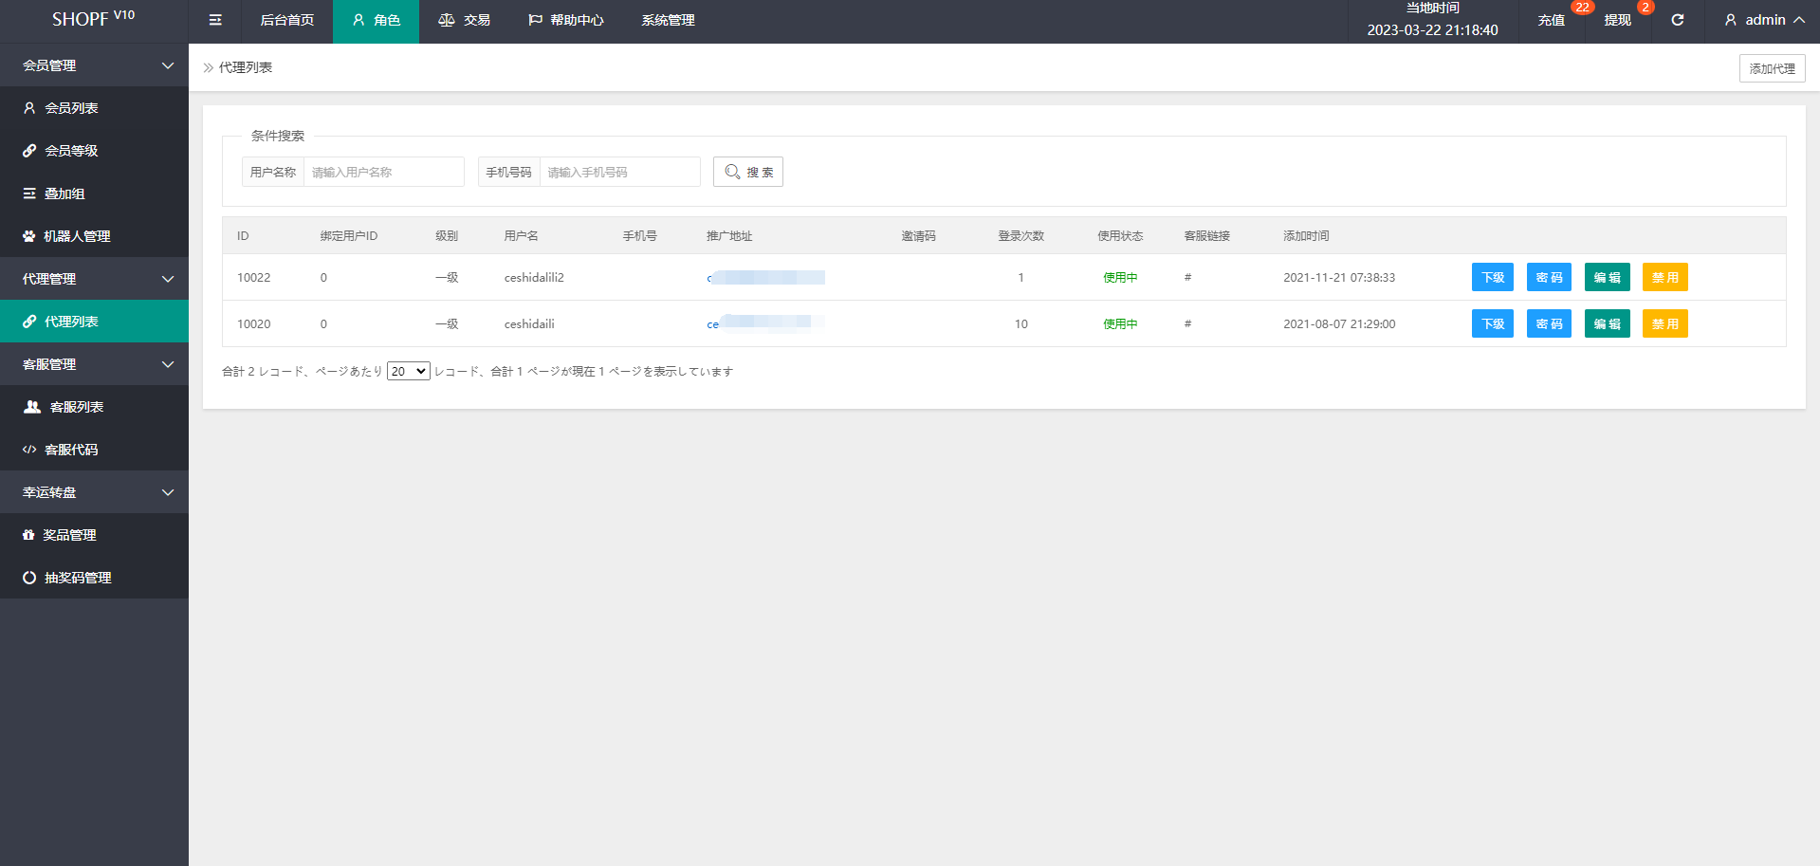Expand the admin user menu
The image size is (1820, 866).
1764,20
